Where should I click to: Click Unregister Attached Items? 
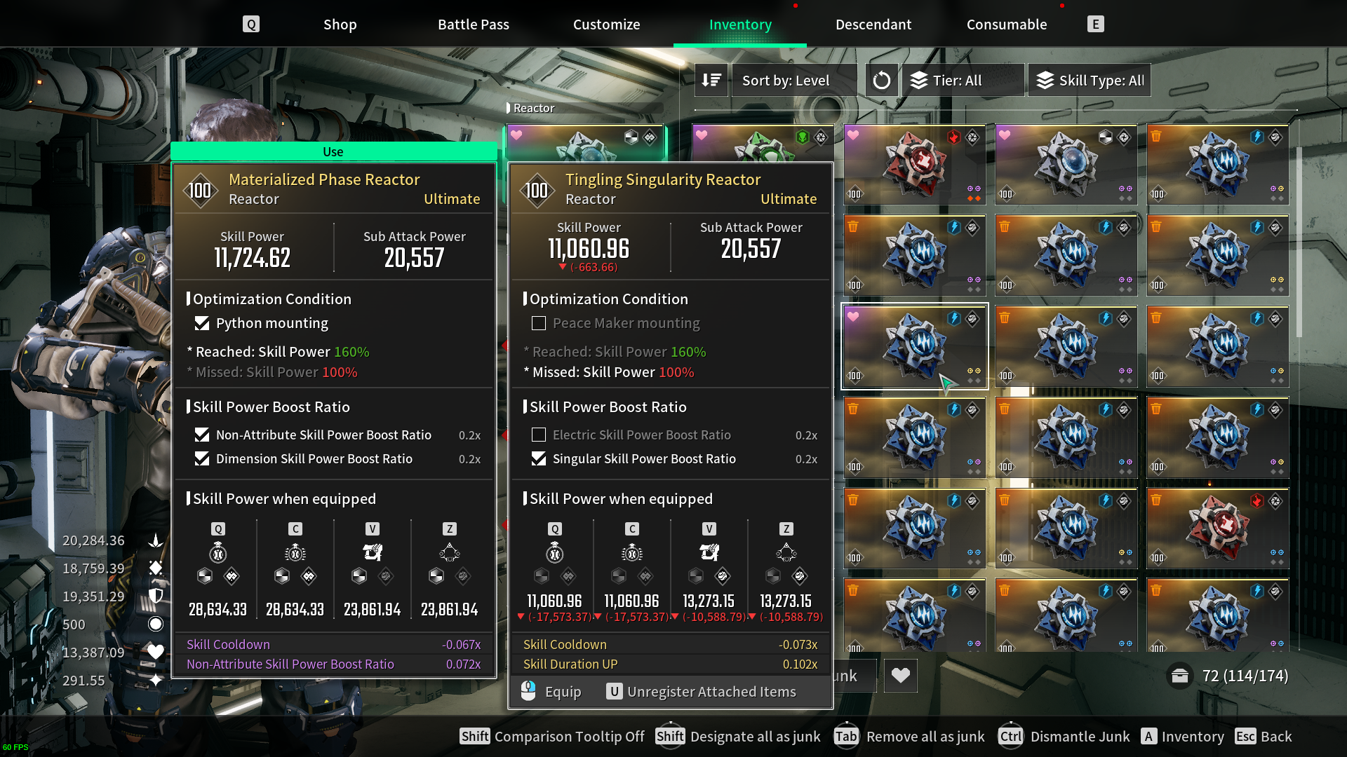pos(702,692)
